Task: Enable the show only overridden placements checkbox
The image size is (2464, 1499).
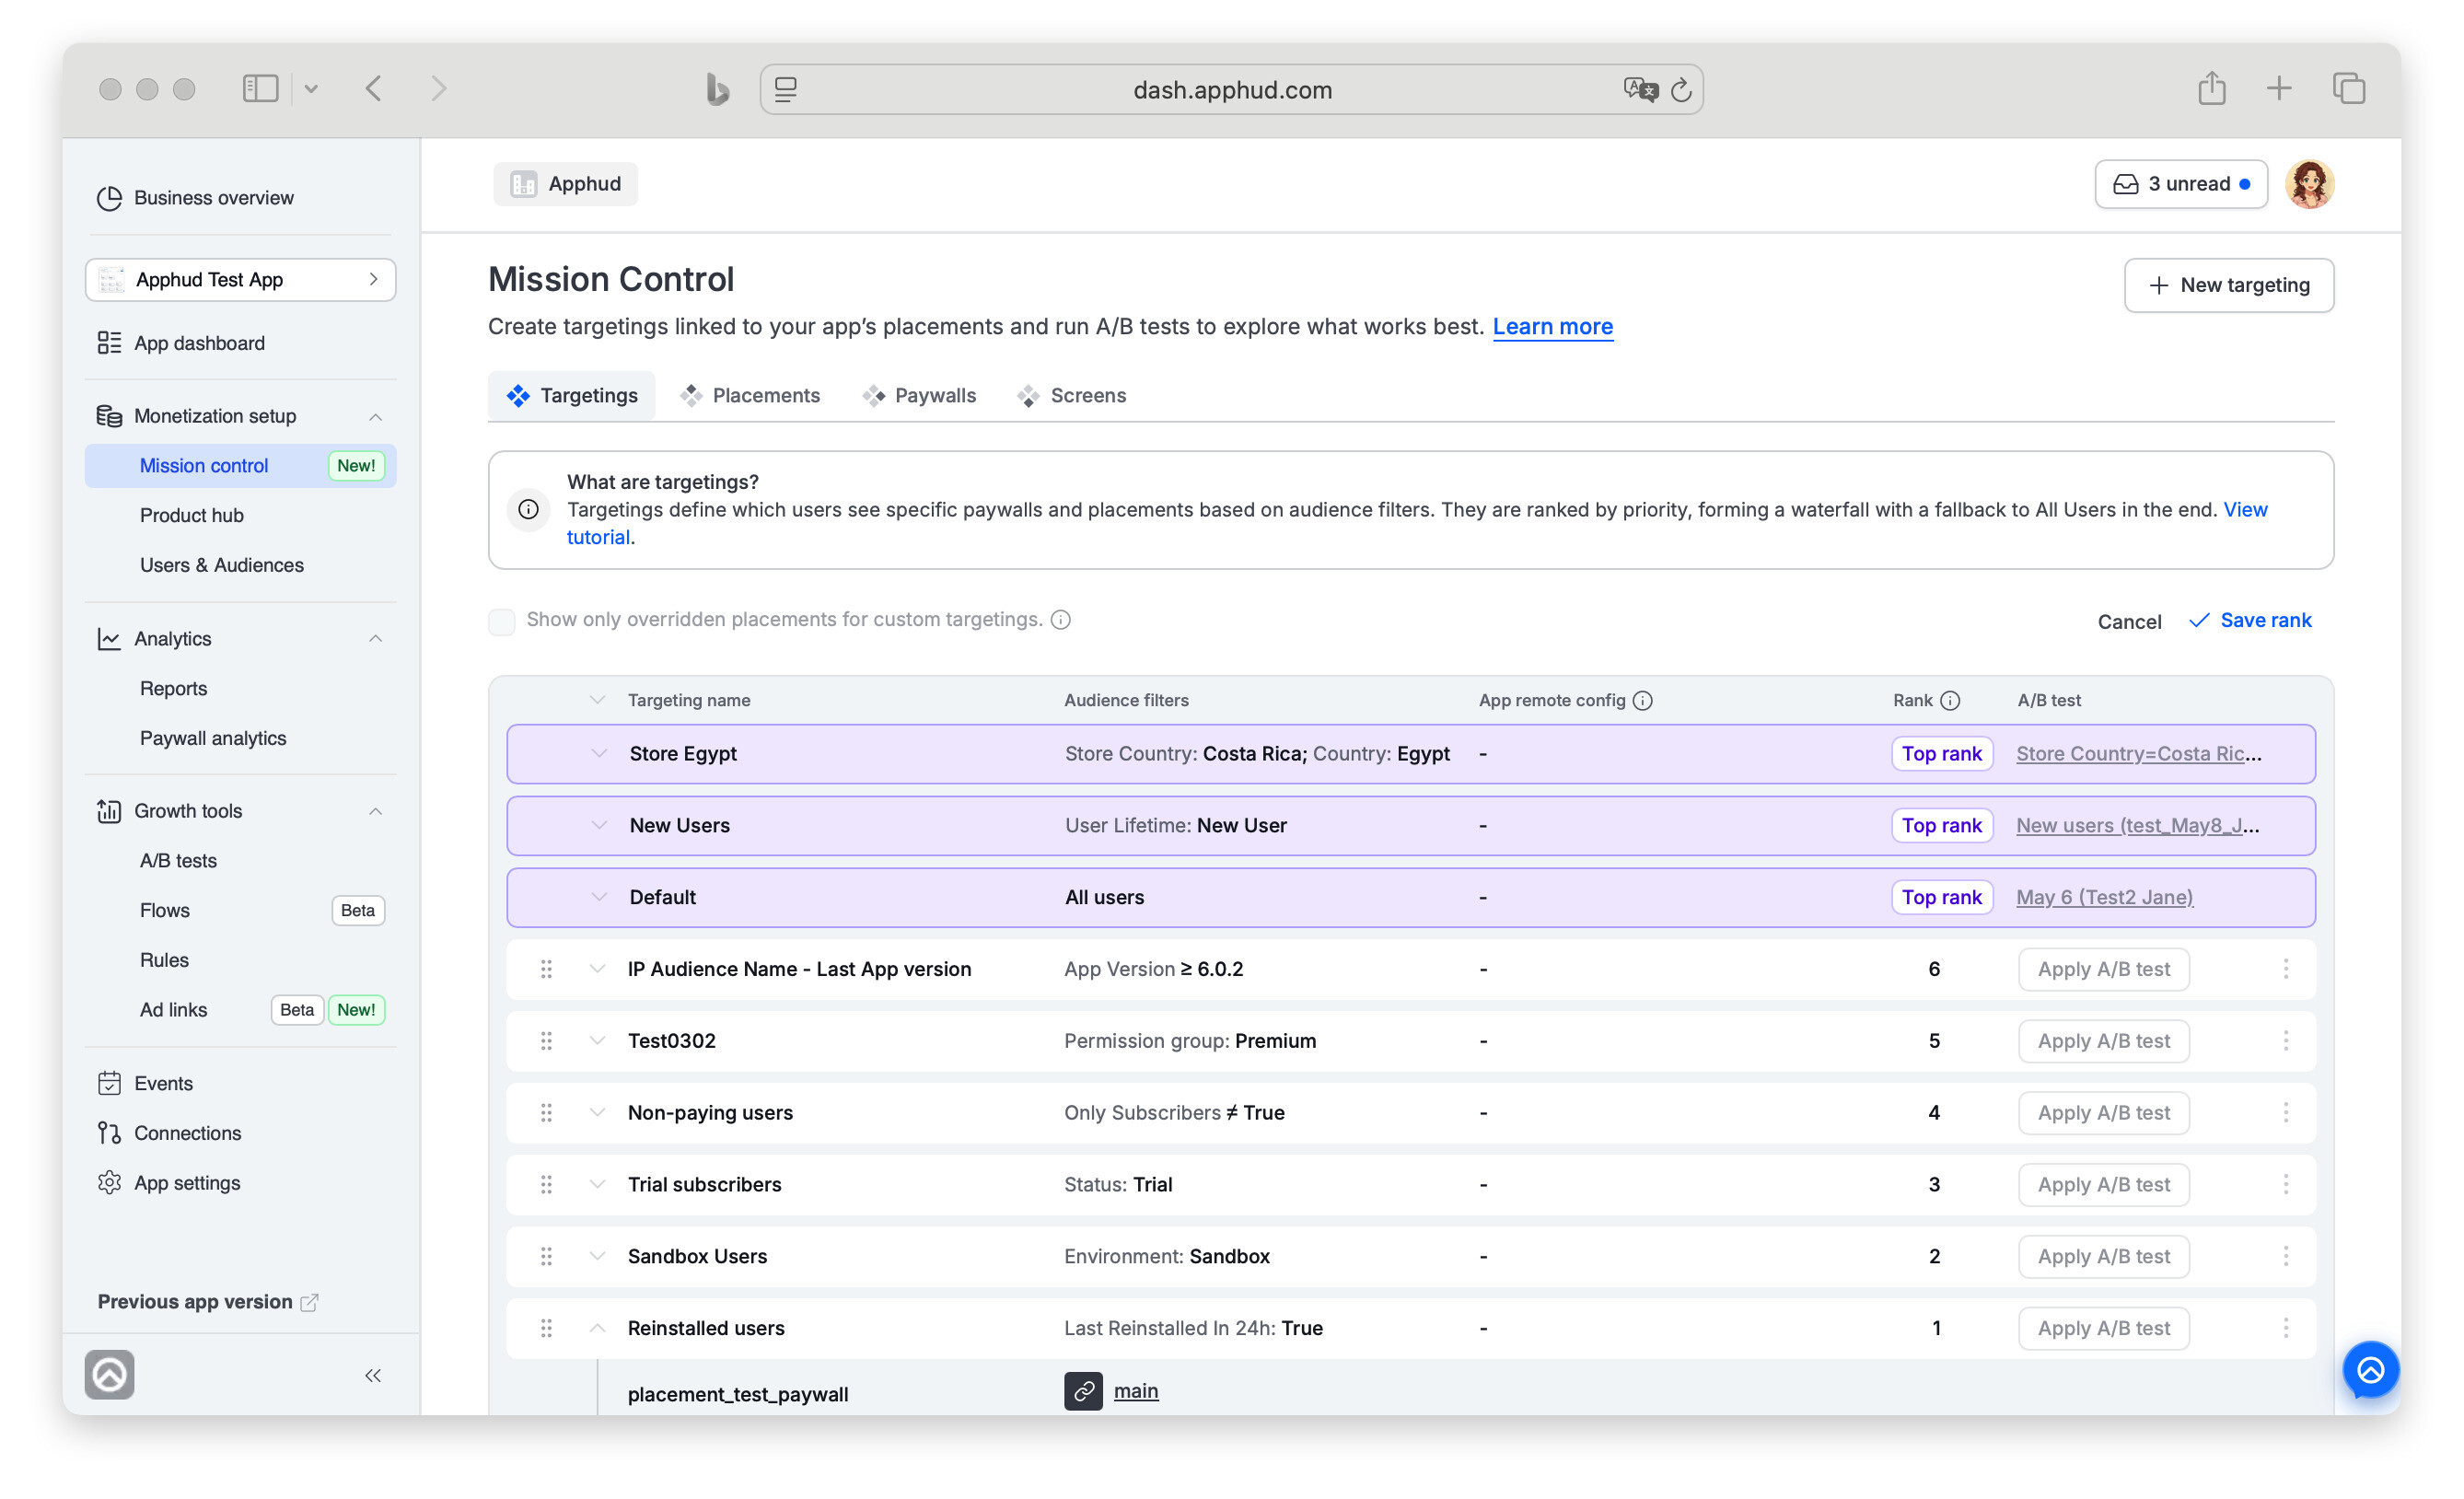Action: click(x=501, y=621)
